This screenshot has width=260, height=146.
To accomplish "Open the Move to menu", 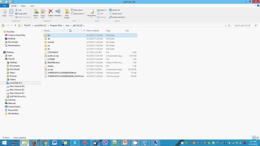I will coord(36,14).
